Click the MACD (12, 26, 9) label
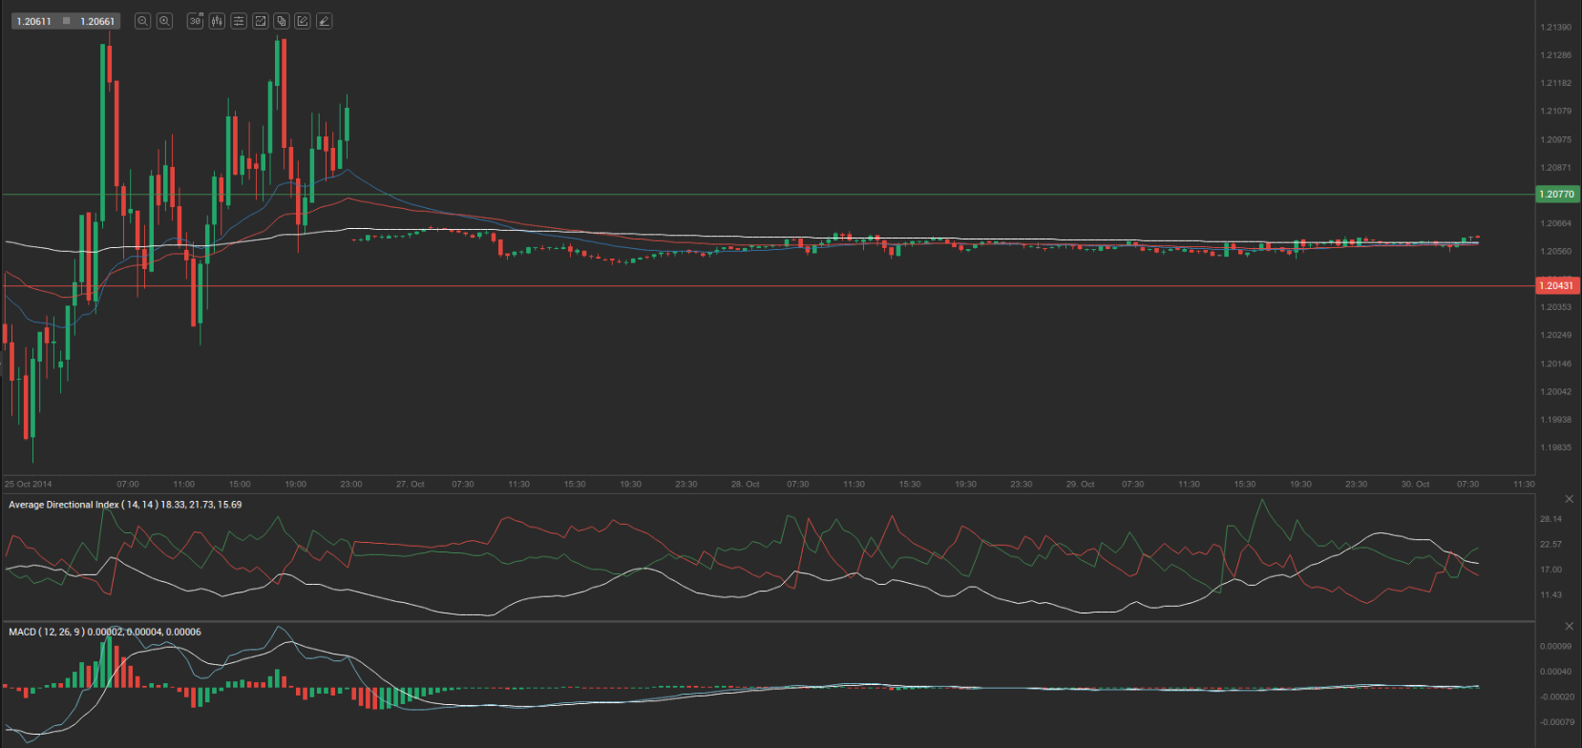 [46, 632]
